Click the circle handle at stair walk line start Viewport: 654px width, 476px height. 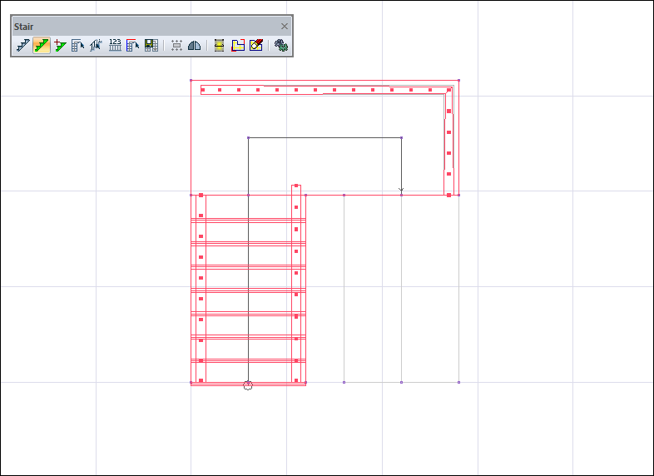point(248,385)
